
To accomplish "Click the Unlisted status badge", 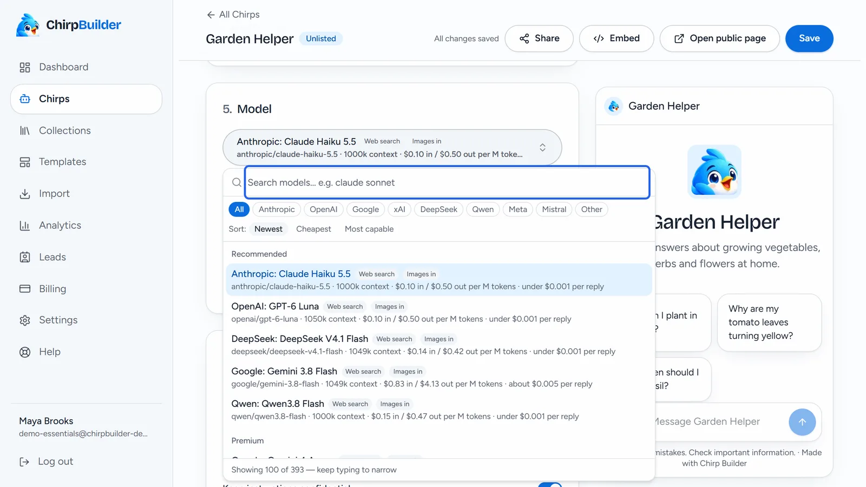I will click(321, 38).
